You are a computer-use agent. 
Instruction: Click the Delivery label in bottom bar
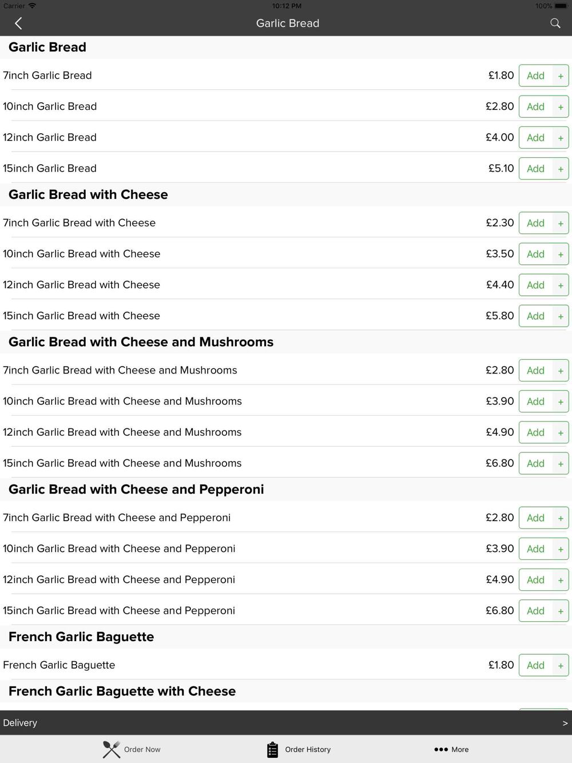[20, 723]
